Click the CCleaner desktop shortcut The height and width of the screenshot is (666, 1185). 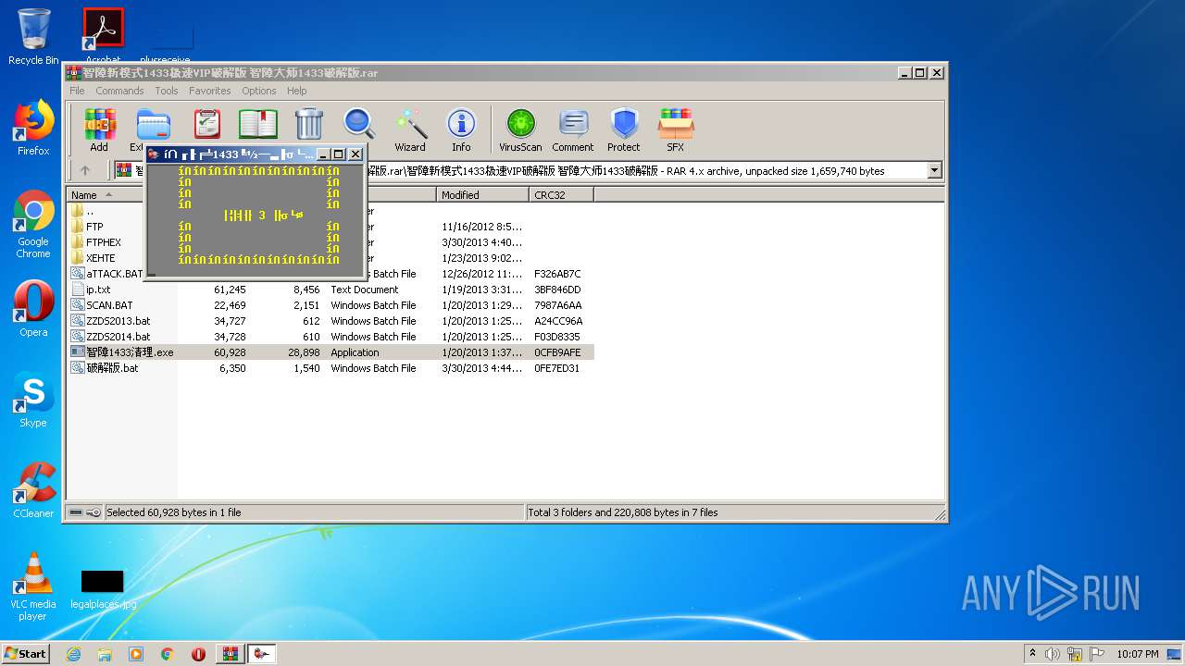click(x=33, y=490)
